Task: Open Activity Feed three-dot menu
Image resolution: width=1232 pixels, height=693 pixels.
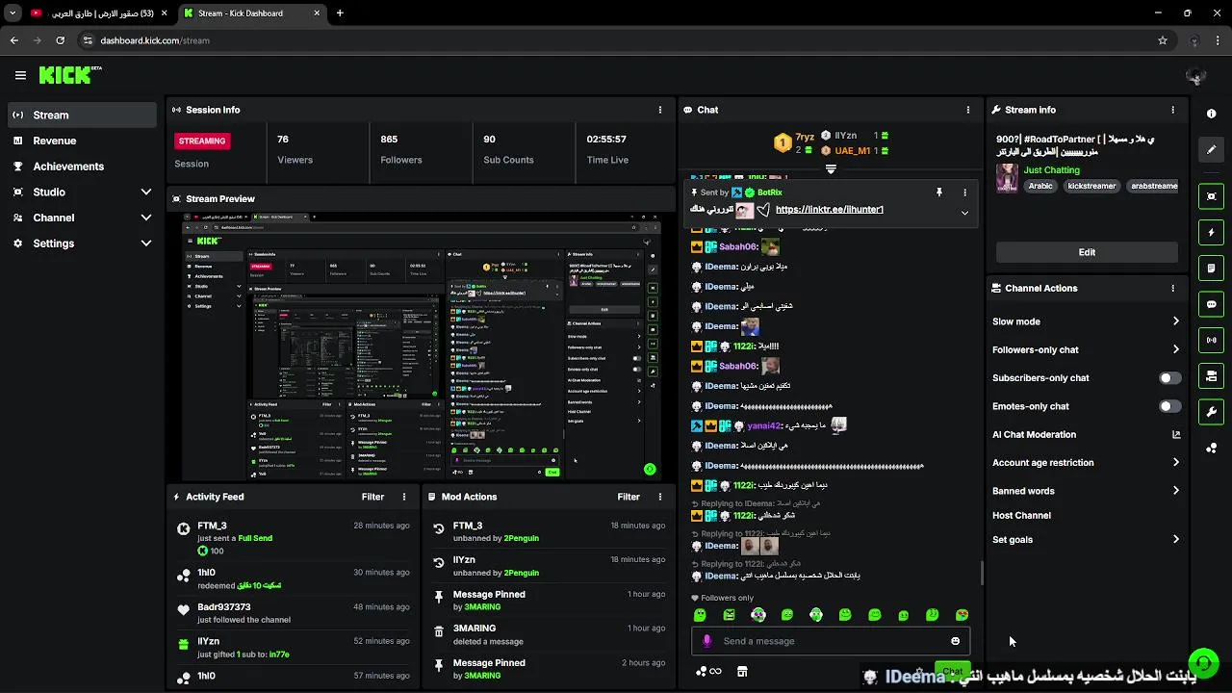Action: (404, 497)
